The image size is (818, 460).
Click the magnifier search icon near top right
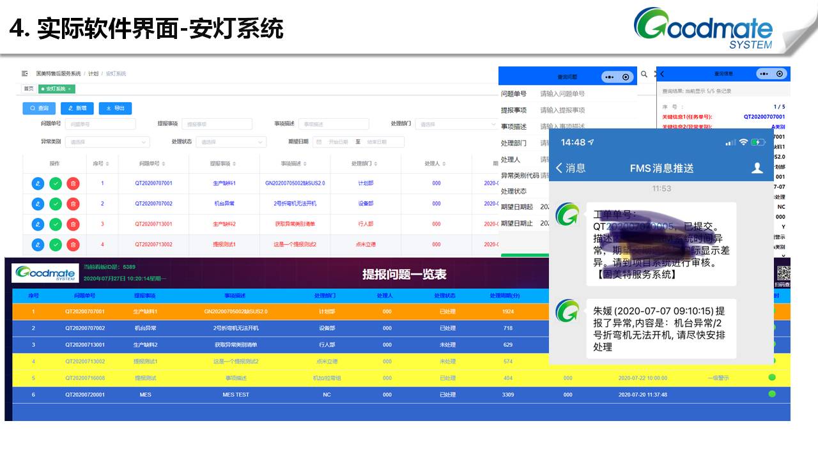644,75
